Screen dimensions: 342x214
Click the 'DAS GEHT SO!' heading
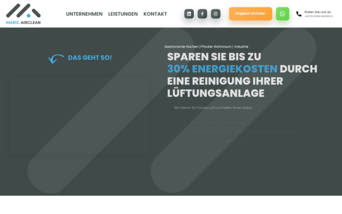click(x=90, y=58)
